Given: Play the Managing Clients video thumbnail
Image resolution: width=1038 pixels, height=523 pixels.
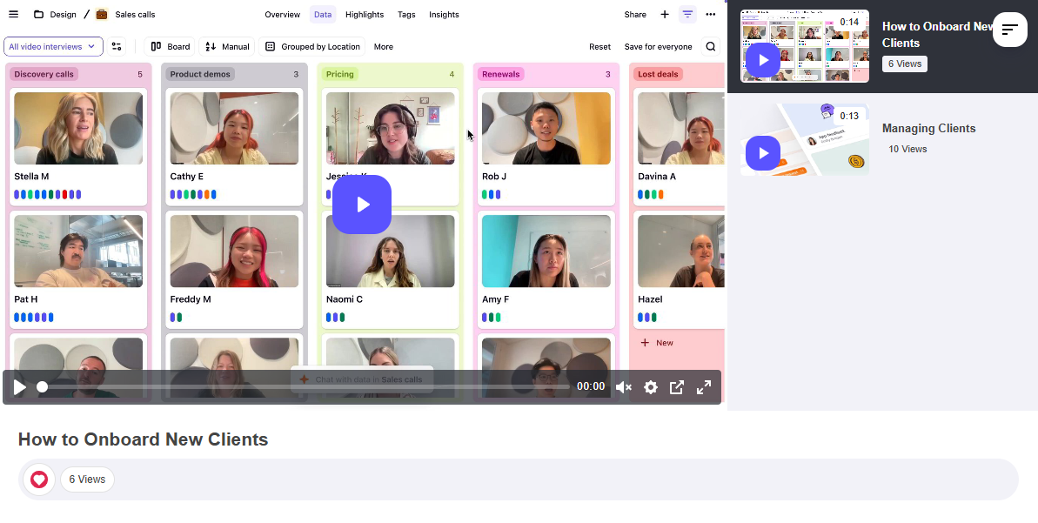Looking at the screenshot, I should click(x=763, y=153).
